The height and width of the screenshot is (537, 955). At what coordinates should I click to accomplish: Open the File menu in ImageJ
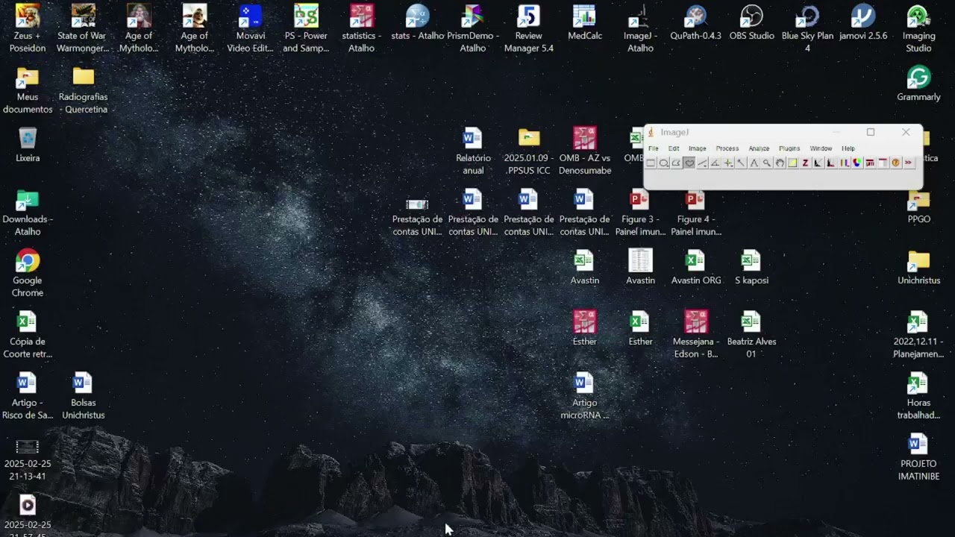[x=654, y=148]
